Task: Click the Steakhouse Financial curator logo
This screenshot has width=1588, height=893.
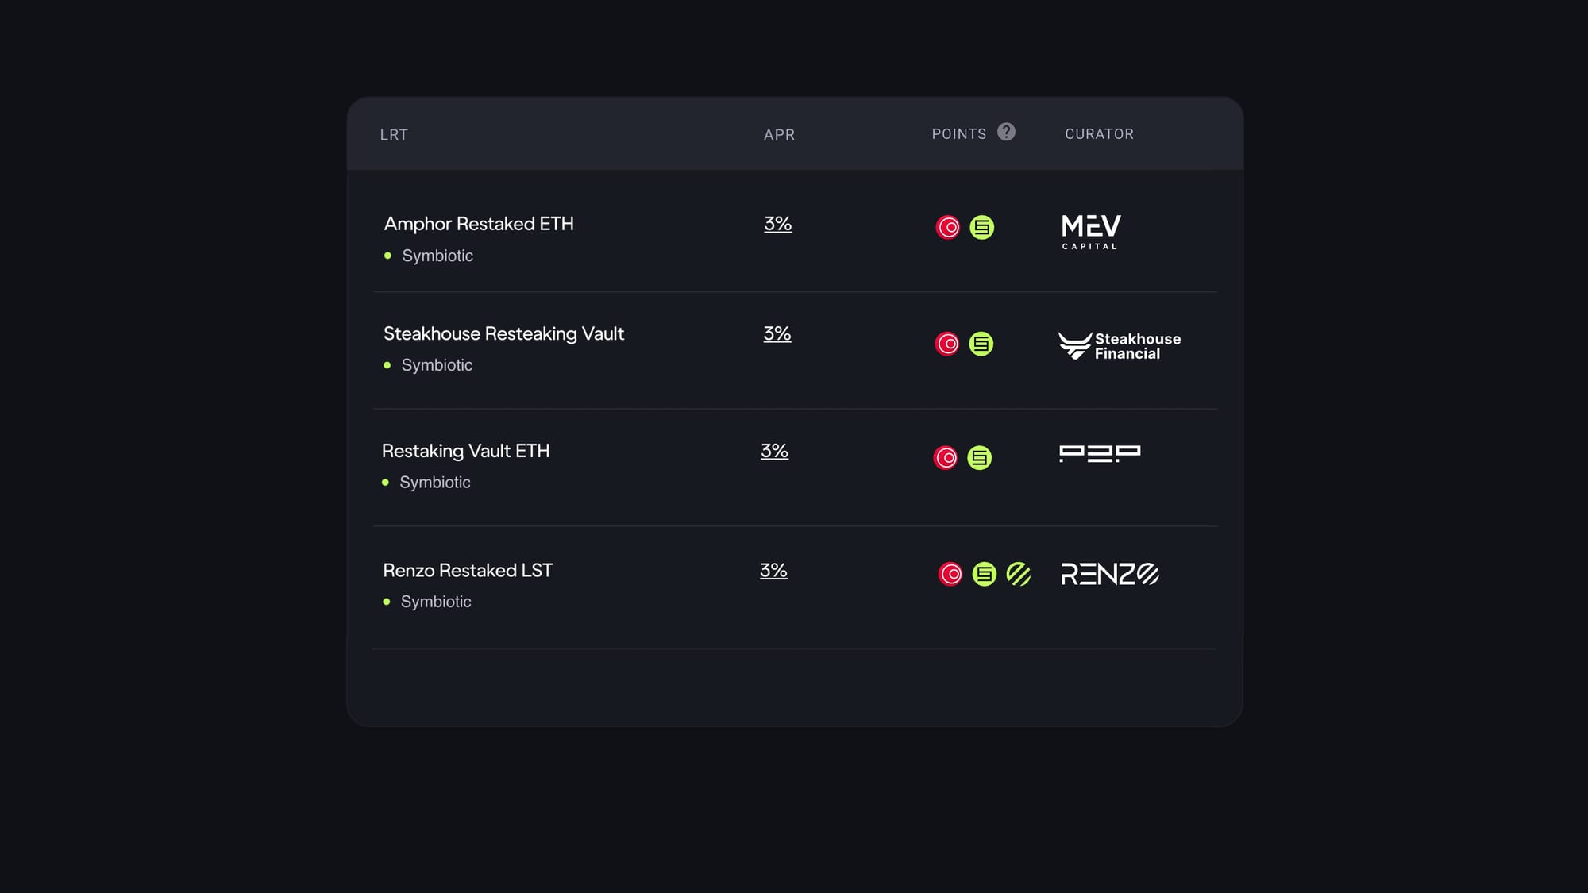Action: pyautogui.click(x=1120, y=346)
